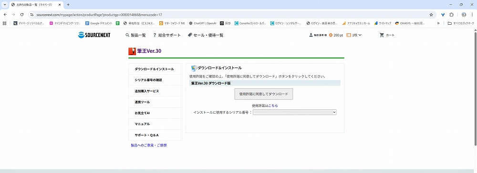Open the マネーフォワード ME bookmark
Image resolution: width=477 pixels, height=173 pixels.
click(x=172, y=23)
